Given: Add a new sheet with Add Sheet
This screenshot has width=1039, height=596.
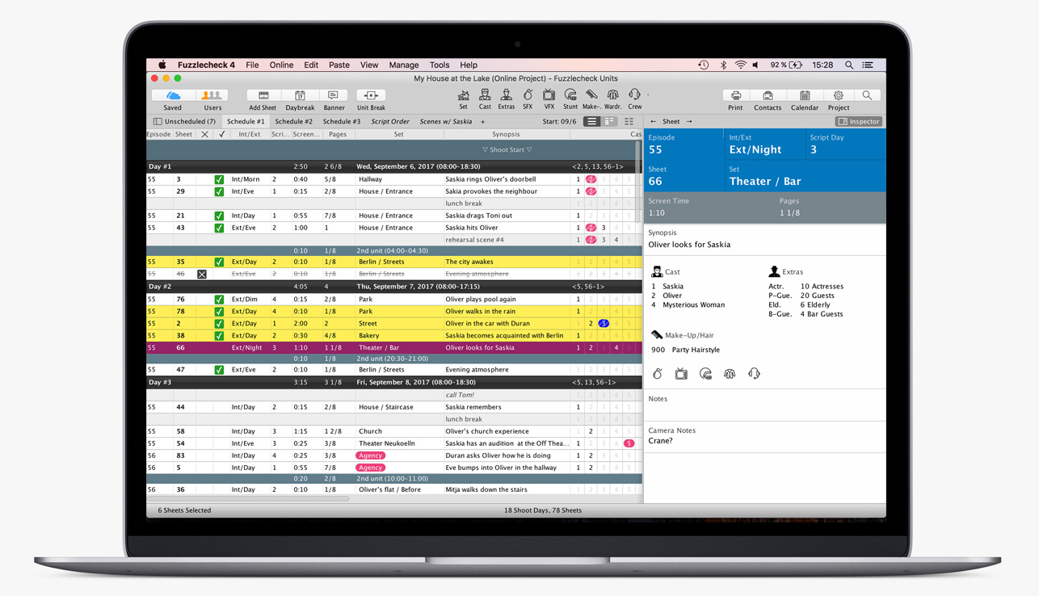Looking at the screenshot, I should click(263, 96).
